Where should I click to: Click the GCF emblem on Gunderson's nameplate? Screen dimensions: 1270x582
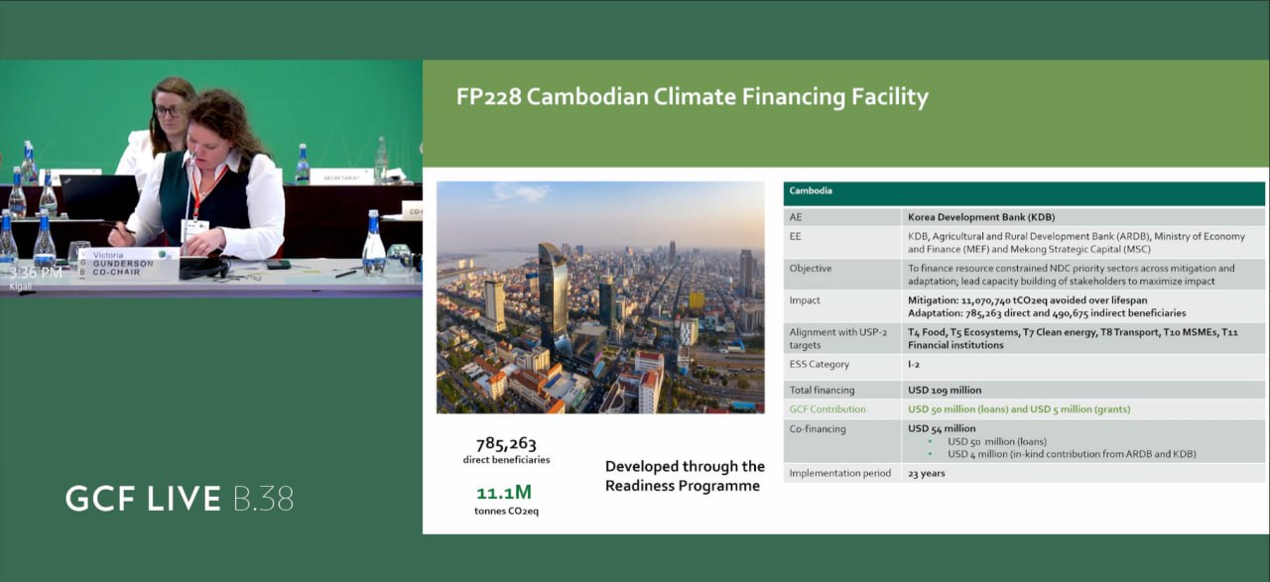pos(162,255)
